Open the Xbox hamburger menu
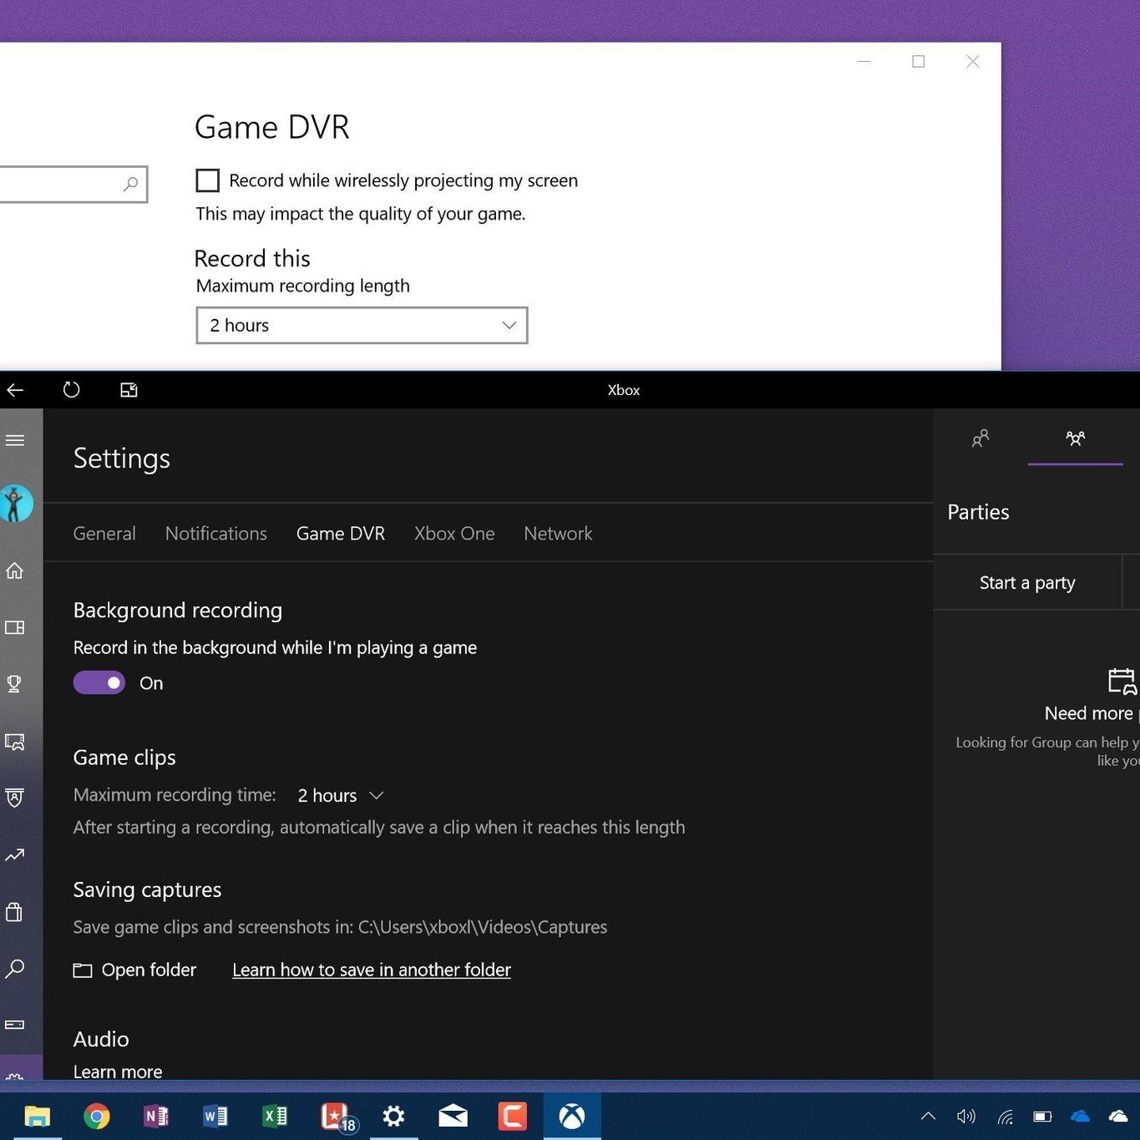 tap(15, 440)
